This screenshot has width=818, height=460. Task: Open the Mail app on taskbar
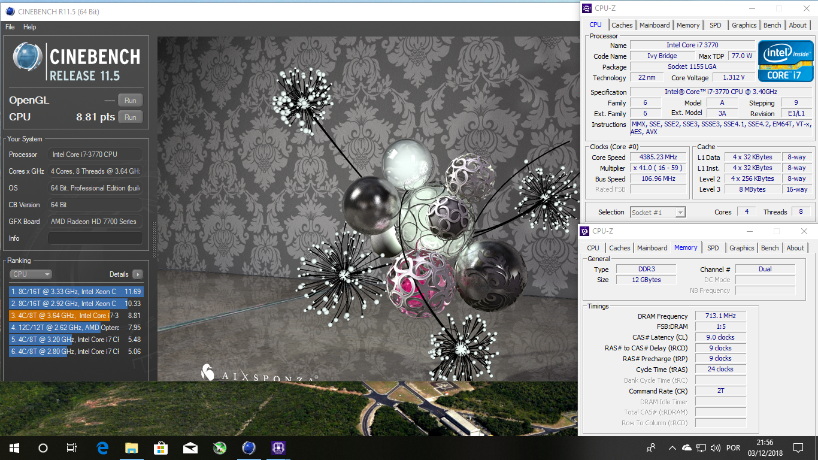pos(190,448)
